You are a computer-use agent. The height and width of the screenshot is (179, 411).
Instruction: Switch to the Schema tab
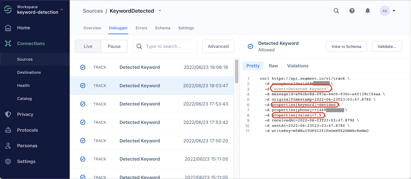pyautogui.click(x=163, y=28)
